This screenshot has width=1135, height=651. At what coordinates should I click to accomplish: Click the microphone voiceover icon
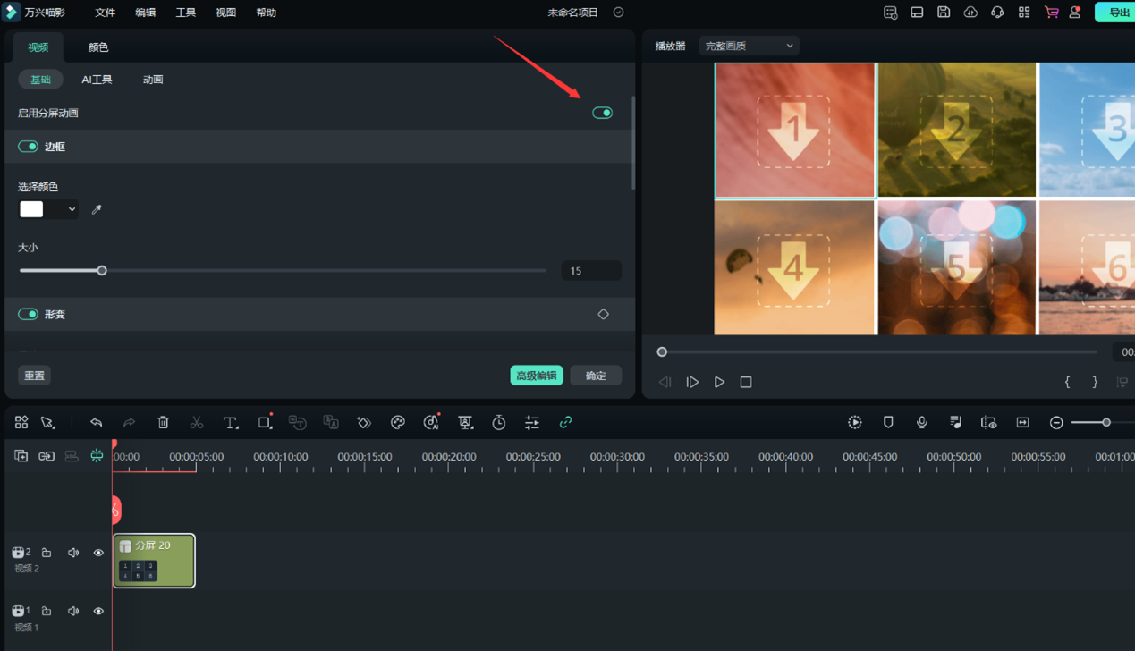(921, 422)
